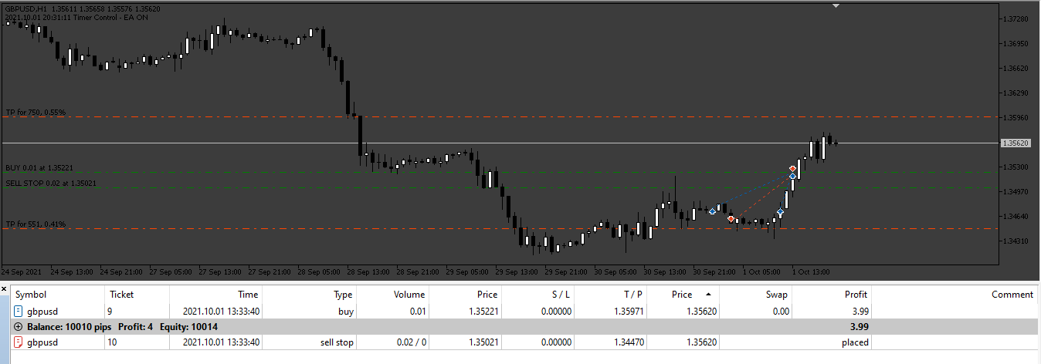Close the terminal panel with the X

click(4, 289)
